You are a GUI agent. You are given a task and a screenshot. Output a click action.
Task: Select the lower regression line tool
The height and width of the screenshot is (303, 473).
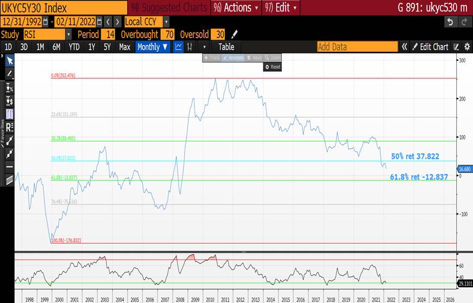10,154
